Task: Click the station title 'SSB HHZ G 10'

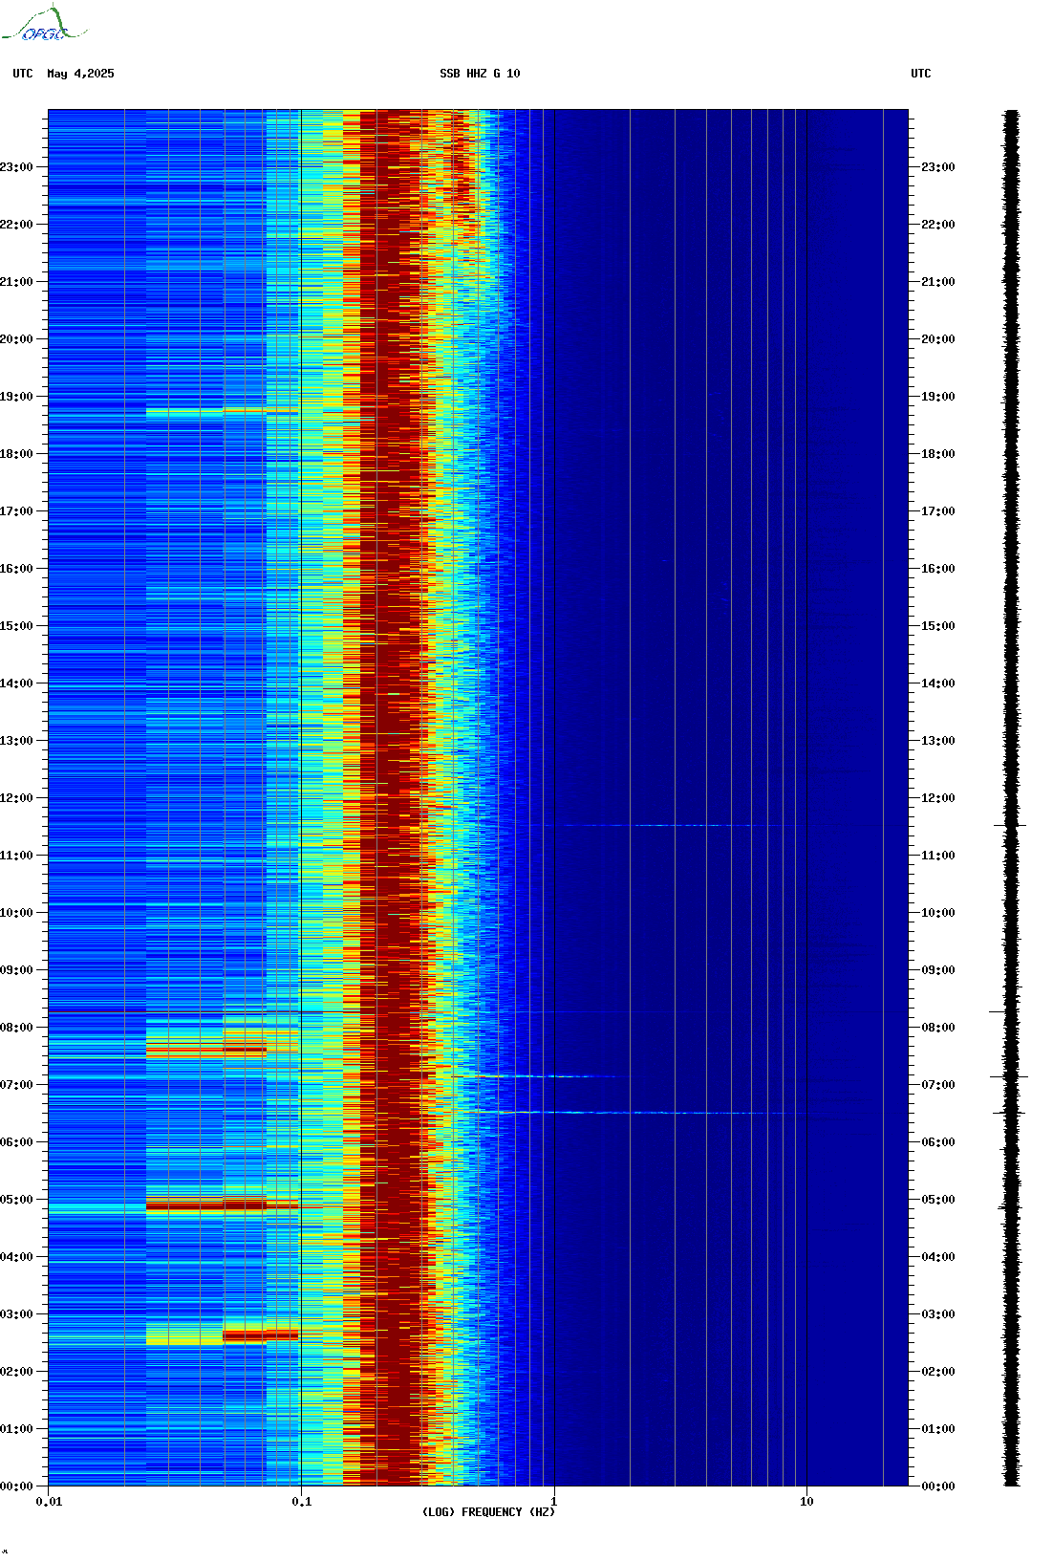Action: pos(480,74)
